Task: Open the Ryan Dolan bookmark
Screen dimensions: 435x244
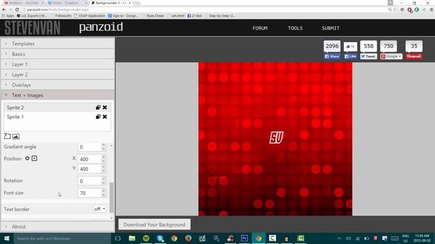Action: tap(153, 16)
